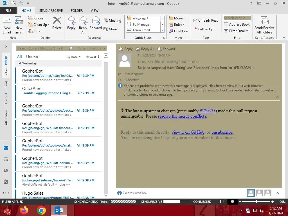
Task: Switch to Mail view icon
Action: [x=6, y=148]
